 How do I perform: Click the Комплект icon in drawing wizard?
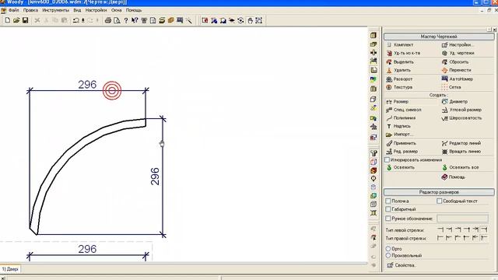tap(389, 45)
